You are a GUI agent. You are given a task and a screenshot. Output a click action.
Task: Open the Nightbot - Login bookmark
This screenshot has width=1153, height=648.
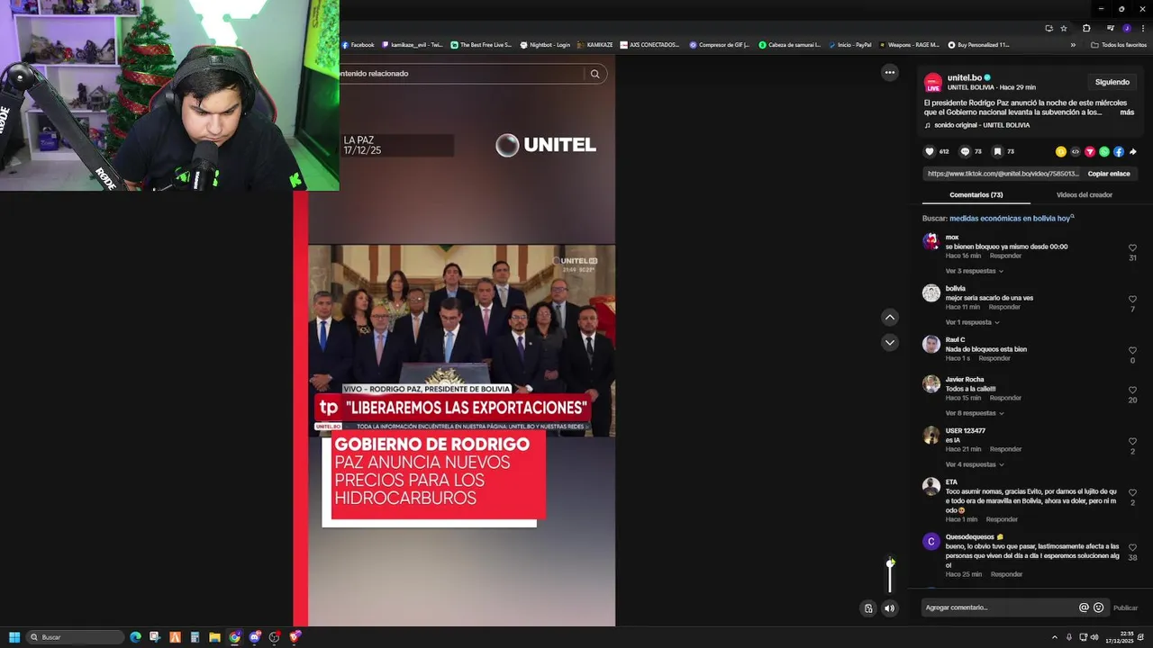coord(545,44)
